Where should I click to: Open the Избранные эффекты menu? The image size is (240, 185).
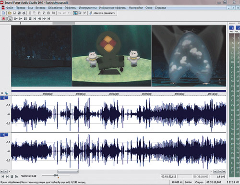pyautogui.click(x=113, y=8)
